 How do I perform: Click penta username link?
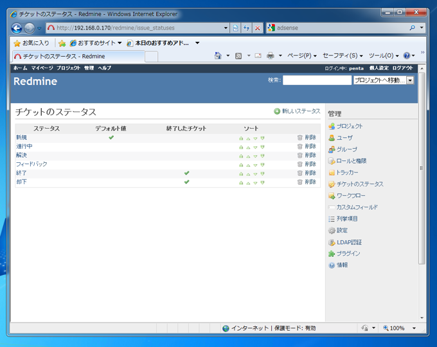point(356,68)
